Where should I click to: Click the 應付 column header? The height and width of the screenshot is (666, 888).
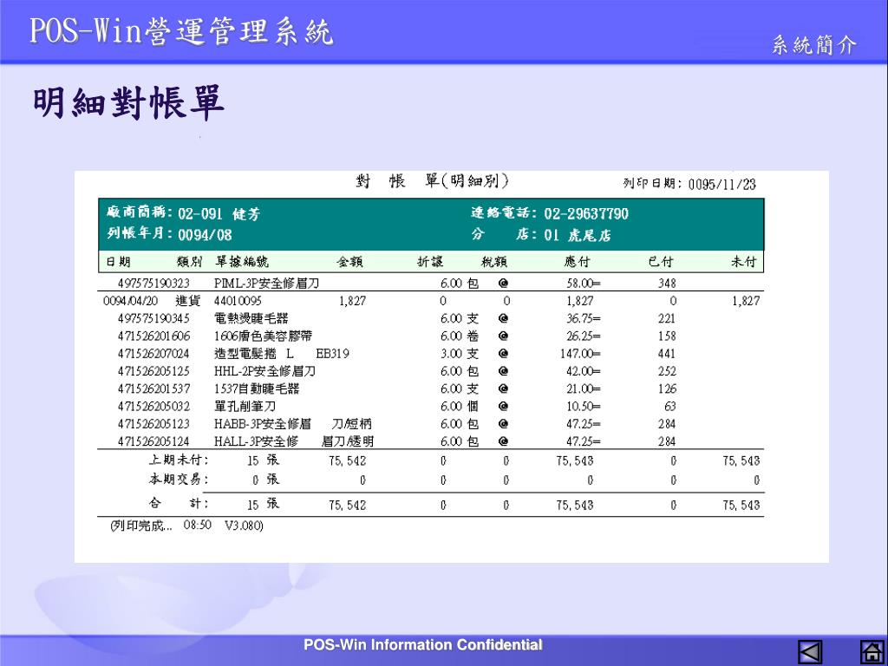(x=577, y=262)
